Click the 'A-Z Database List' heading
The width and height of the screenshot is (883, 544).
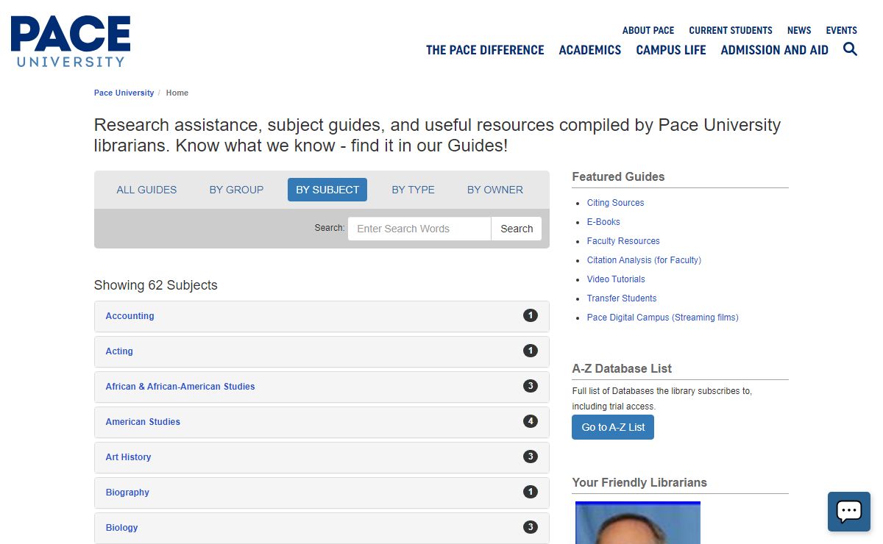click(622, 368)
